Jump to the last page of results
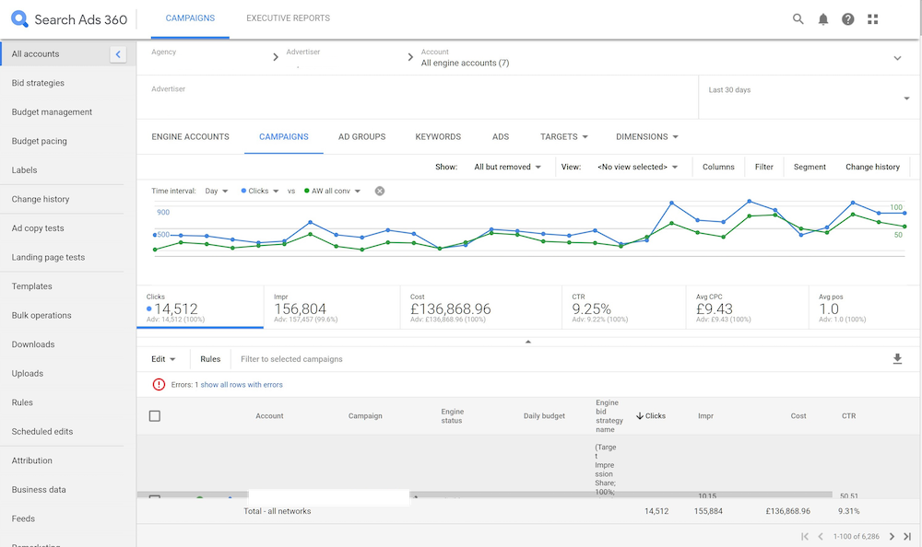 [907, 537]
